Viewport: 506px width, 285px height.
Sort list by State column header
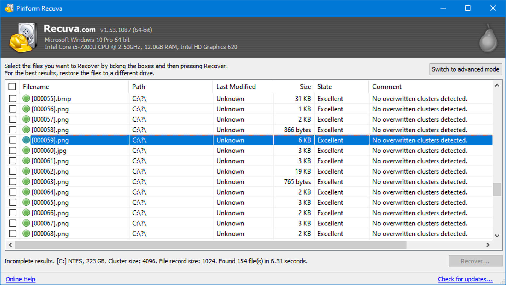(341, 87)
